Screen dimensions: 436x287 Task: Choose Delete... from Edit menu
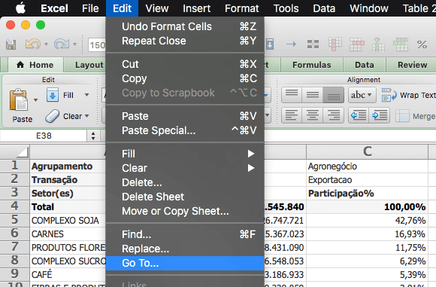[x=185, y=182]
